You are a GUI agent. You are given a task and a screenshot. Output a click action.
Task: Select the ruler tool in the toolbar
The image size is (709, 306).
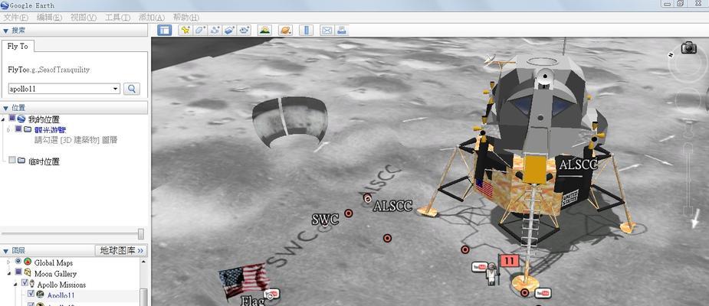pyautogui.click(x=307, y=31)
